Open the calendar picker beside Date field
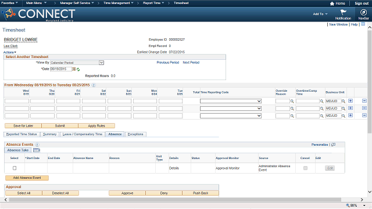This screenshot has width=372, height=209. click(74, 69)
